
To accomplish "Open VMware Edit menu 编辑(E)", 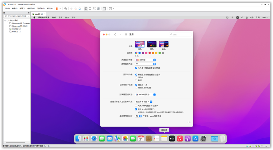I will 15,8.
